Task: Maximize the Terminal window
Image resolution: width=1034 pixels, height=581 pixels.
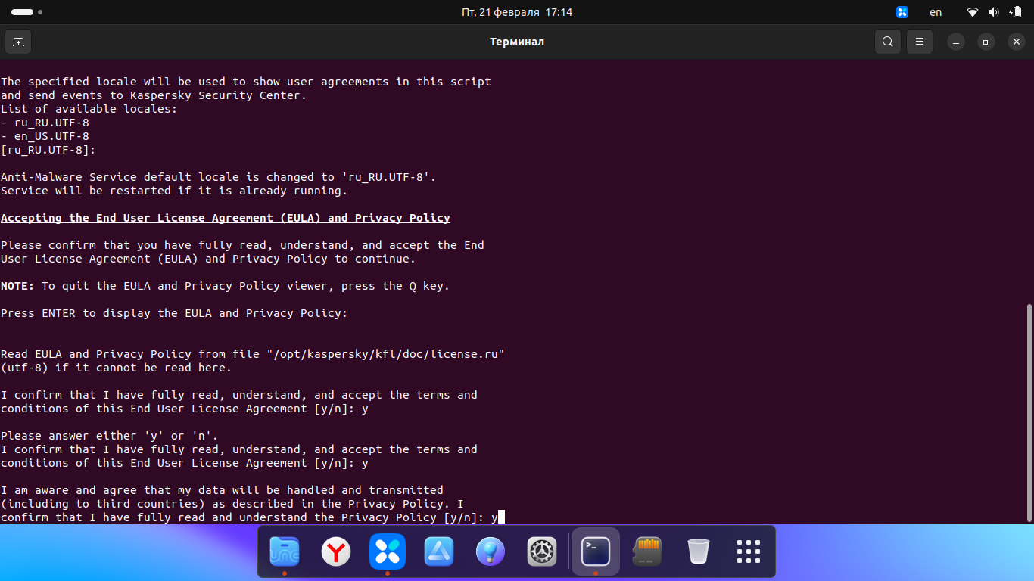Action: coord(986,42)
